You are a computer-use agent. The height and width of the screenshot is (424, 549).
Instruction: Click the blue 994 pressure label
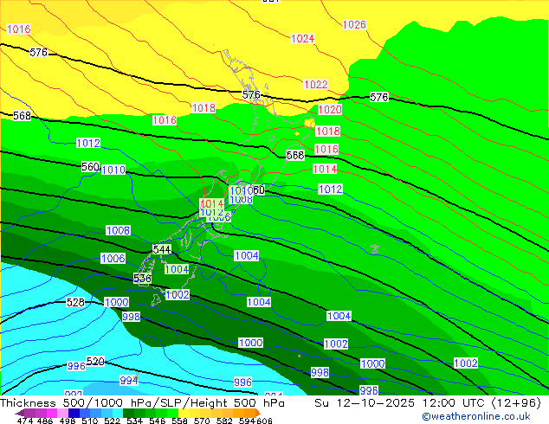[129, 380]
